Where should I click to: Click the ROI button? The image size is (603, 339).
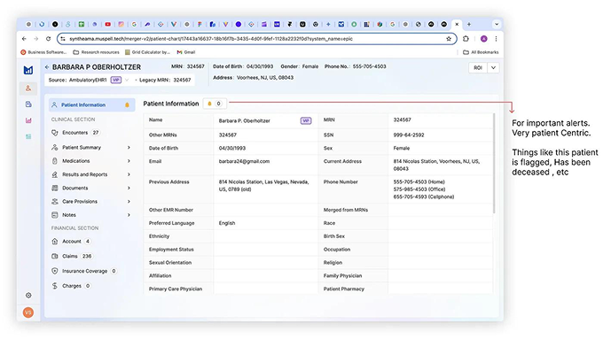point(478,68)
